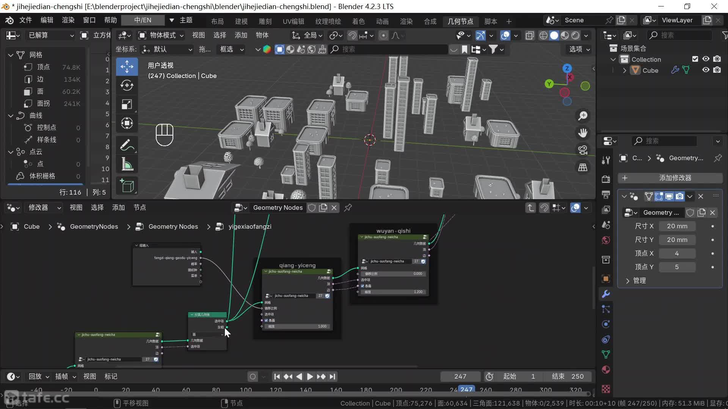The width and height of the screenshot is (728, 409).
Task: Select the Scale tool icon
Action: pos(127,104)
